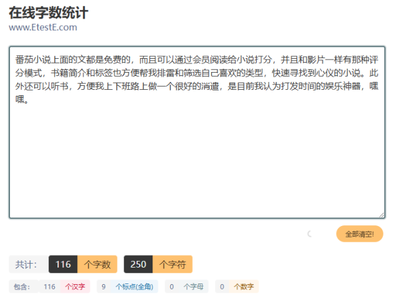This screenshot has height=298, width=396.
Task: Grab the textarea resize handle corner
Action: (381, 215)
